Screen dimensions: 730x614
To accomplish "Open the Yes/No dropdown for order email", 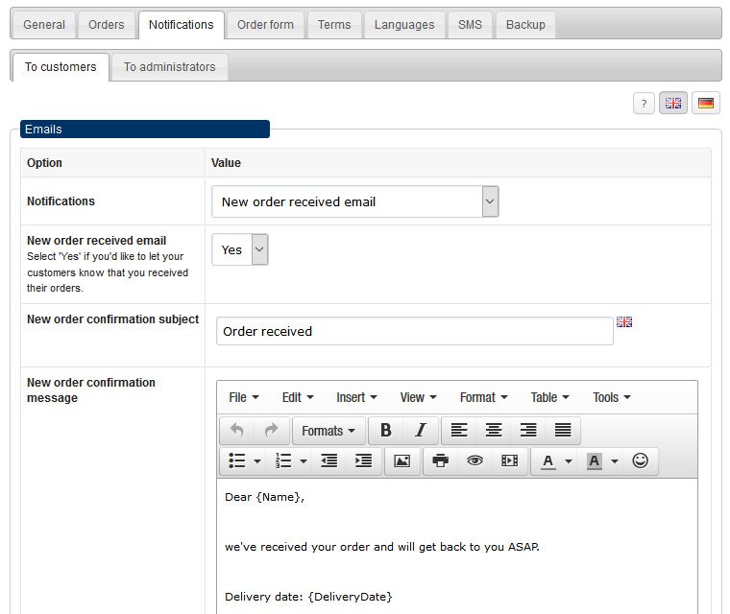I will 240,249.
